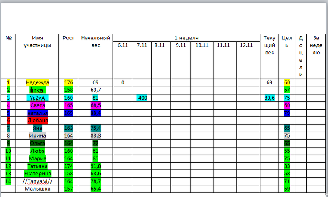Screen dimensions: 328x197
Task: Click the "Начальный вес" header cell
Action: coord(96,42)
